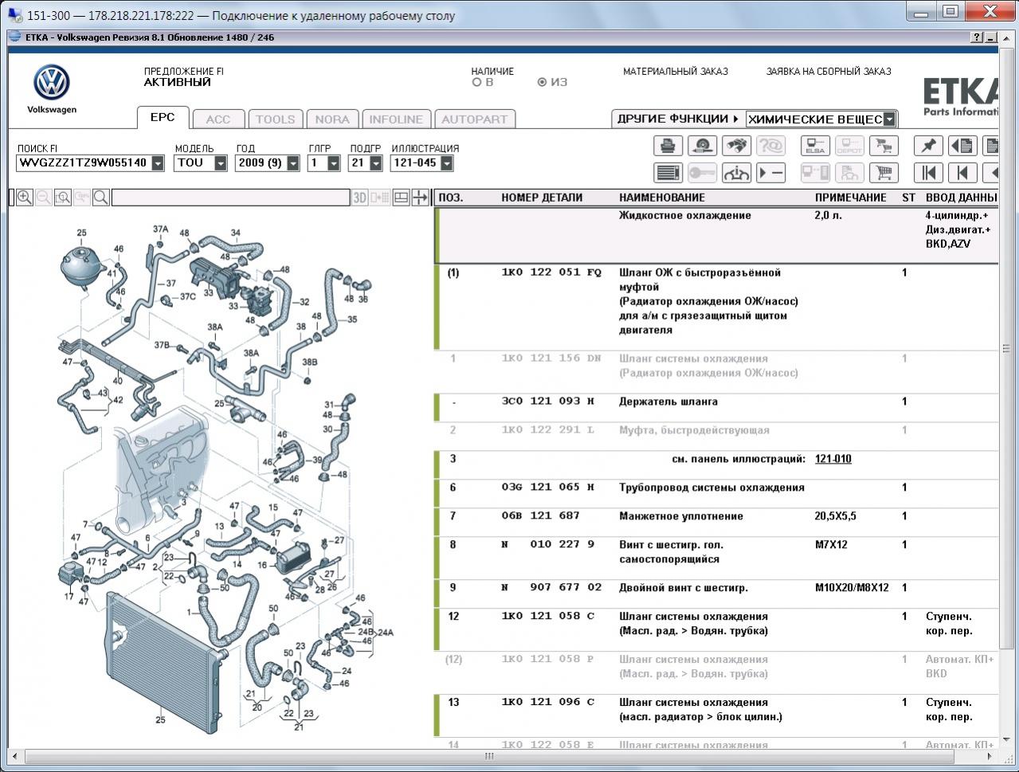Click the previous page document icon

click(962, 146)
